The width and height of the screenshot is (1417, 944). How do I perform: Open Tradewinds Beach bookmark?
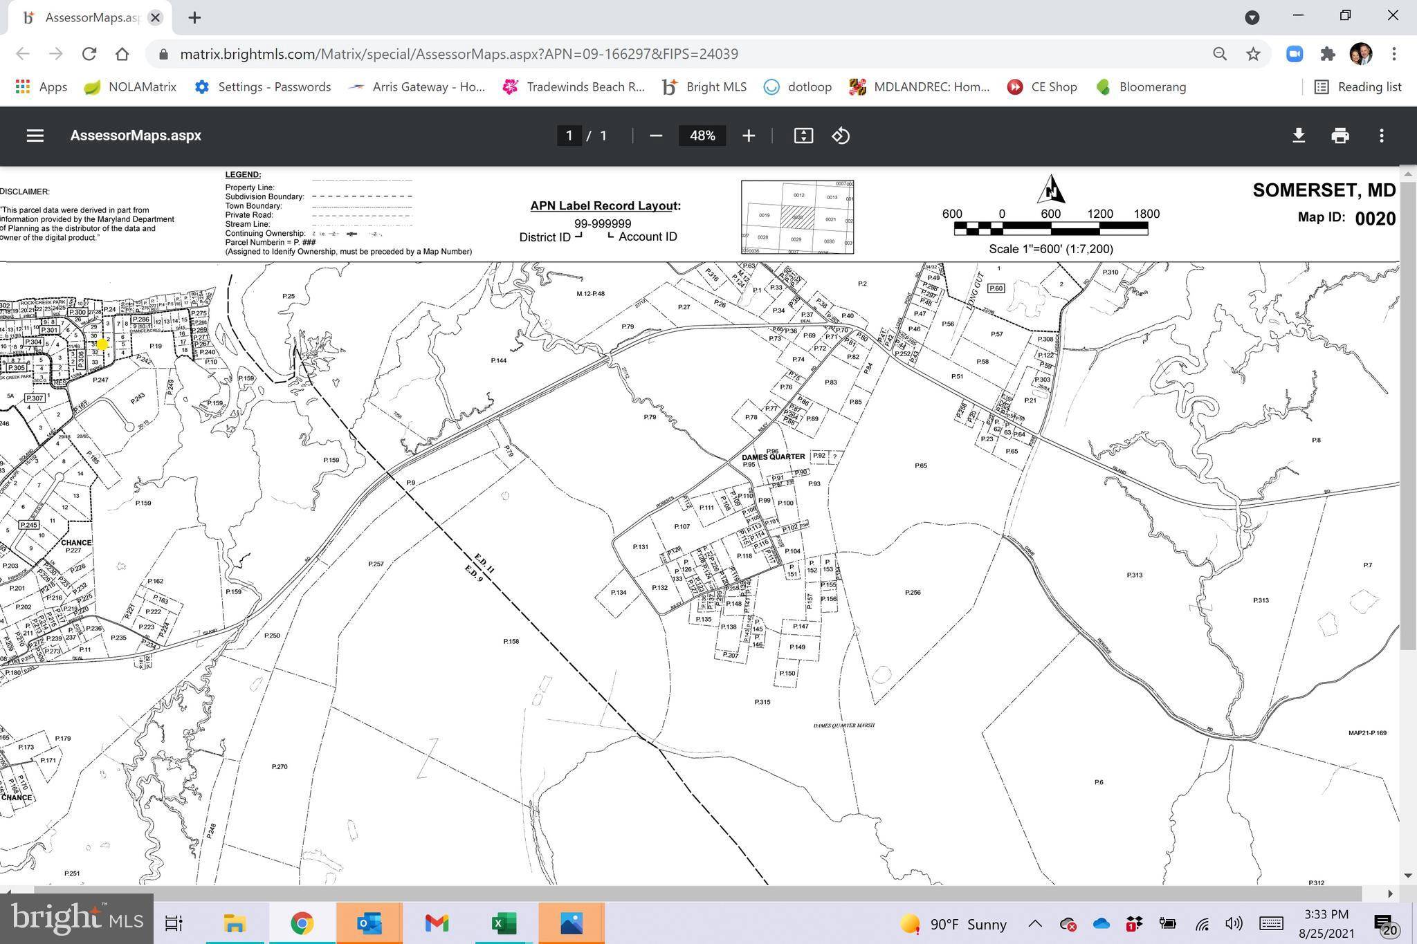(574, 87)
